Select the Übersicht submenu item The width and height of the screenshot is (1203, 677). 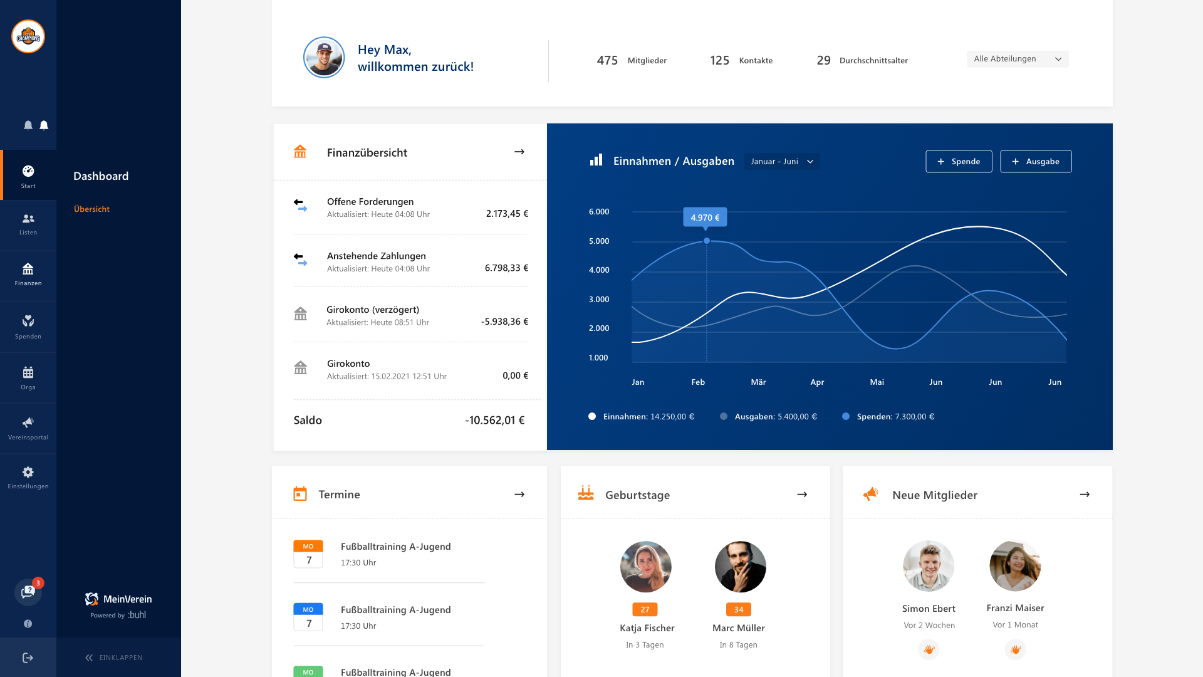91,209
